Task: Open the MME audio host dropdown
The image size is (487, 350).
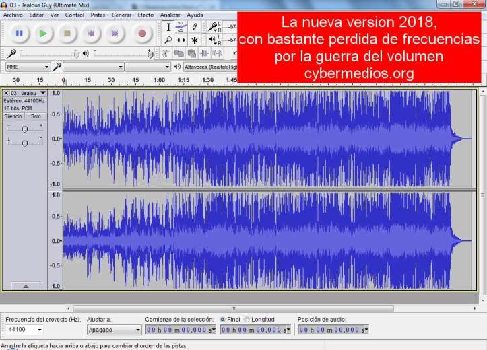Action: pos(28,67)
